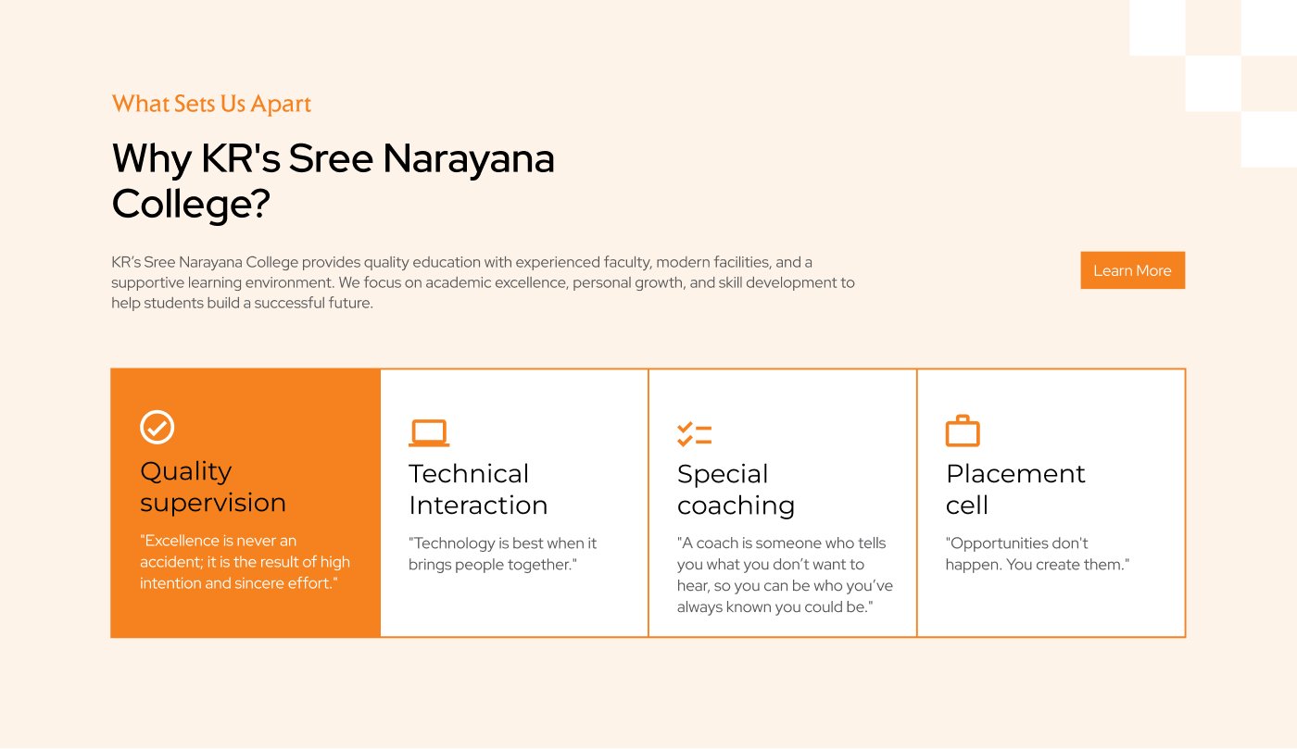Click the checklist icon above Special coaching
Viewport: 1297px width, 749px height.
pyautogui.click(x=695, y=434)
